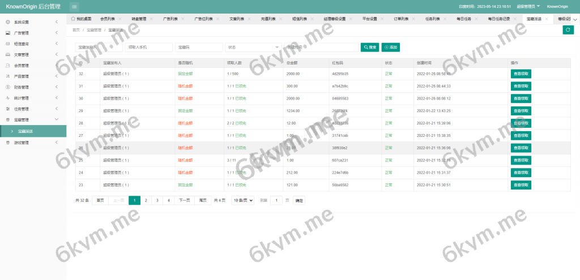Viewport: 580px width, 280px height.
Task: Click the sidebar collapse hamburger icon
Action: pyautogui.click(x=75, y=6)
